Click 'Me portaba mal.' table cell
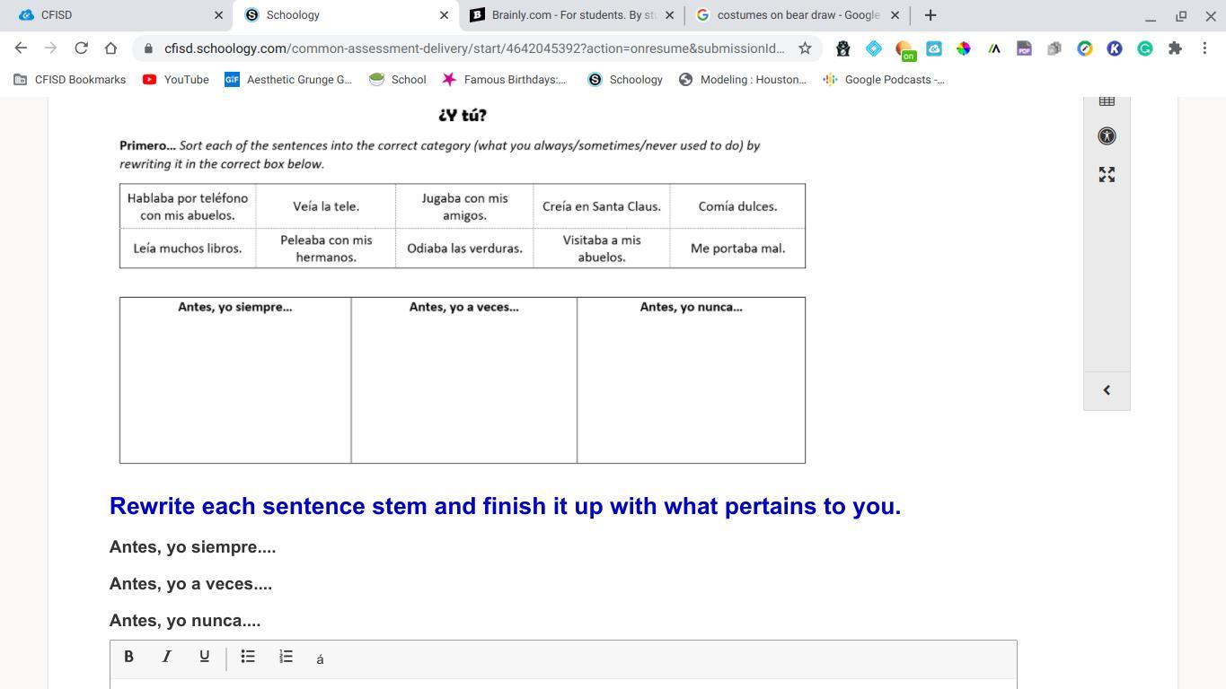 pos(737,249)
